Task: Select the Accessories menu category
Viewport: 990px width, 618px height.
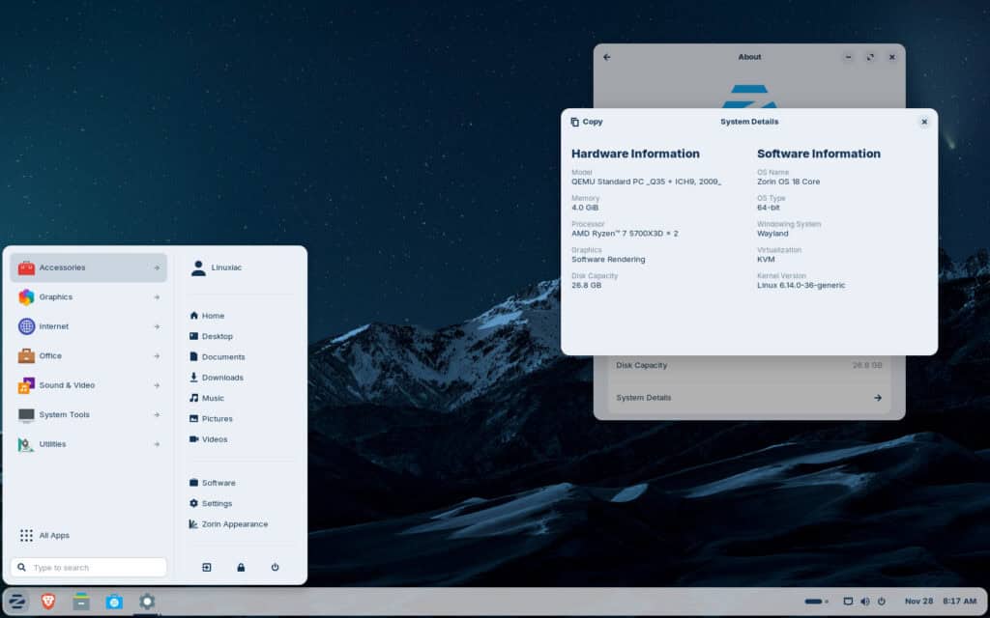Action: pyautogui.click(x=87, y=267)
